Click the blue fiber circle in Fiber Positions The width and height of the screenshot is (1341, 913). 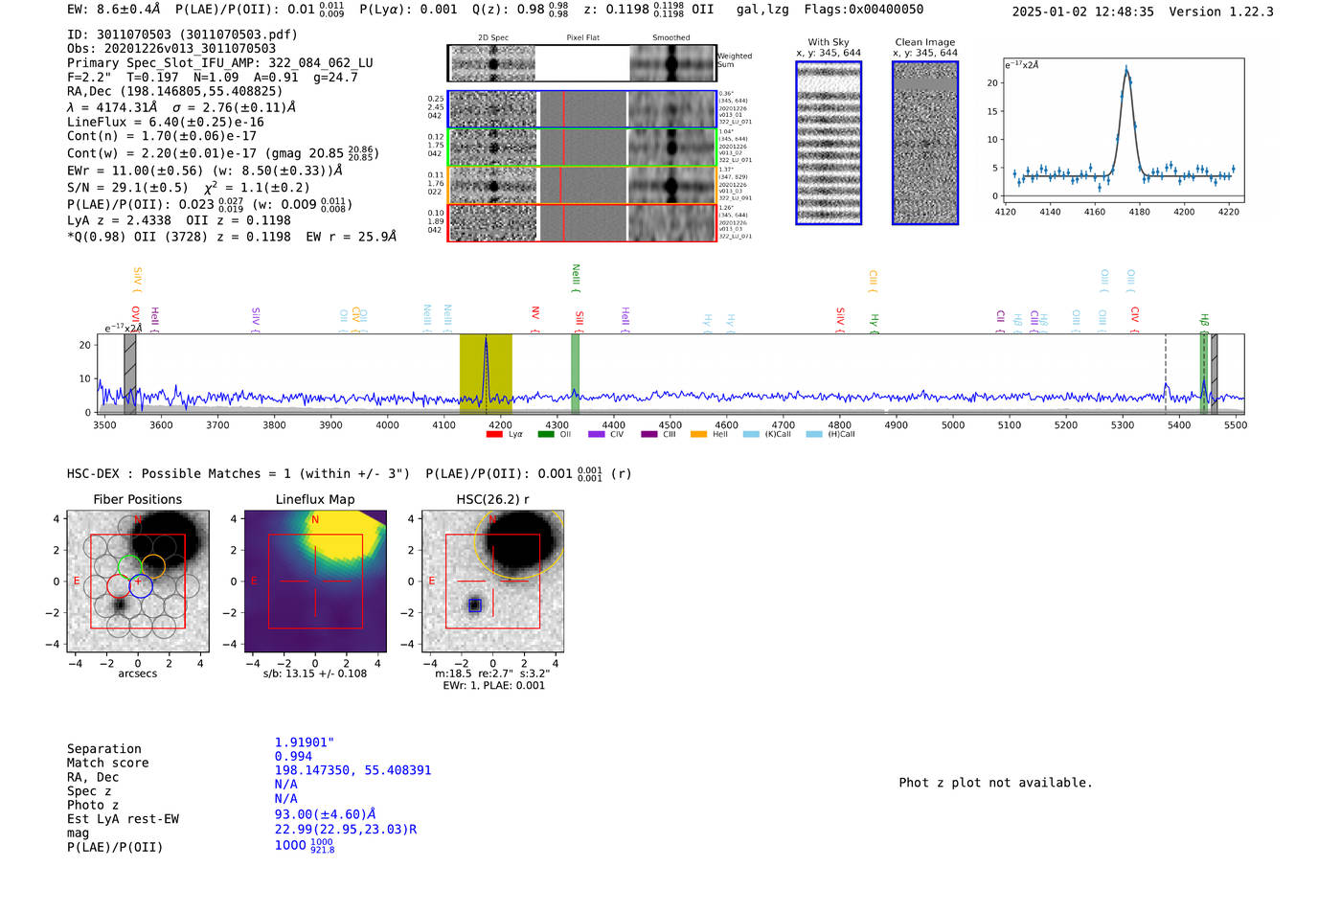click(141, 585)
